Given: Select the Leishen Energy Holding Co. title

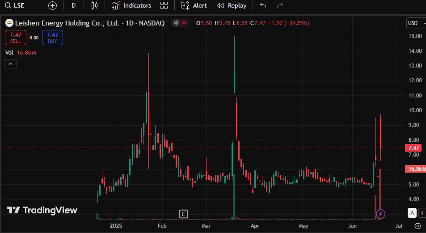Looking at the screenshot, I should pyautogui.click(x=90, y=23).
